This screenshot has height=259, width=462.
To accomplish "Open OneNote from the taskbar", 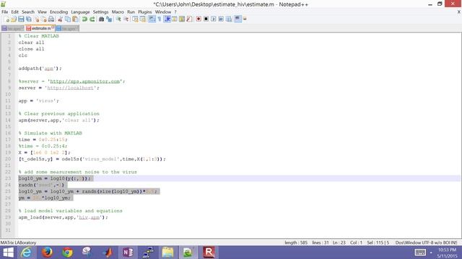I will 128,253.
